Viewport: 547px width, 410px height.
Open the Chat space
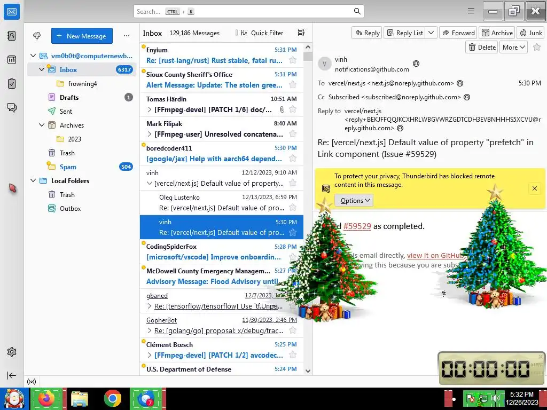12,107
